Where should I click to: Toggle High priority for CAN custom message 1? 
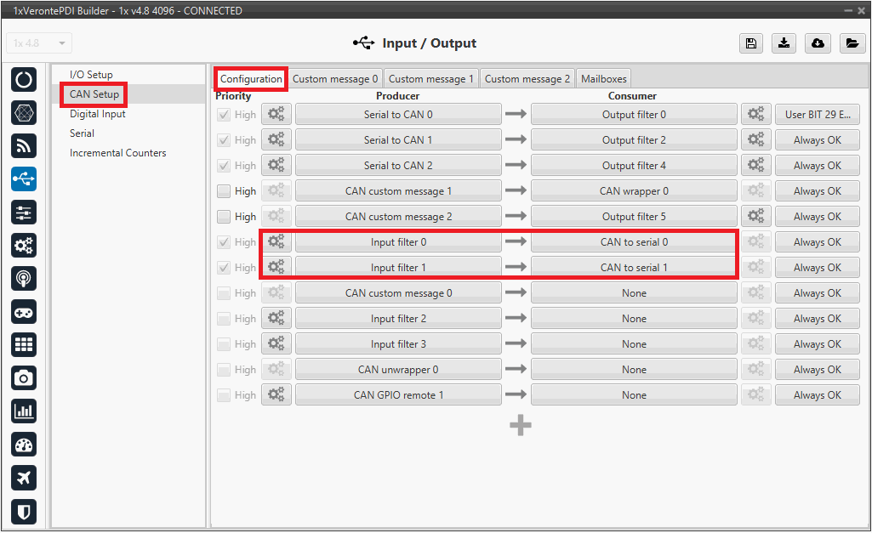coord(224,191)
